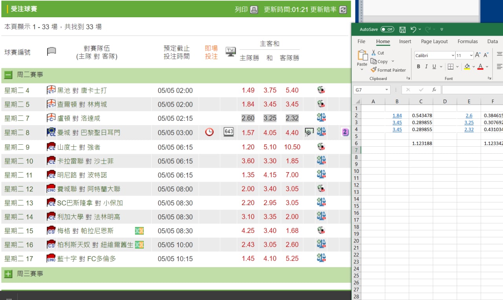503x300 pixels.
Task: Click the Insert Function fx icon
Action: (434, 90)
